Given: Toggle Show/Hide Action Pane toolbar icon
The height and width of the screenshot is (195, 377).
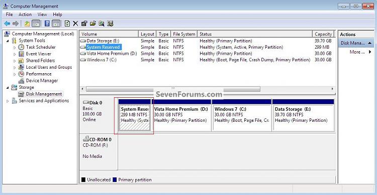Looking at the screenshot, I should [56, 24].
